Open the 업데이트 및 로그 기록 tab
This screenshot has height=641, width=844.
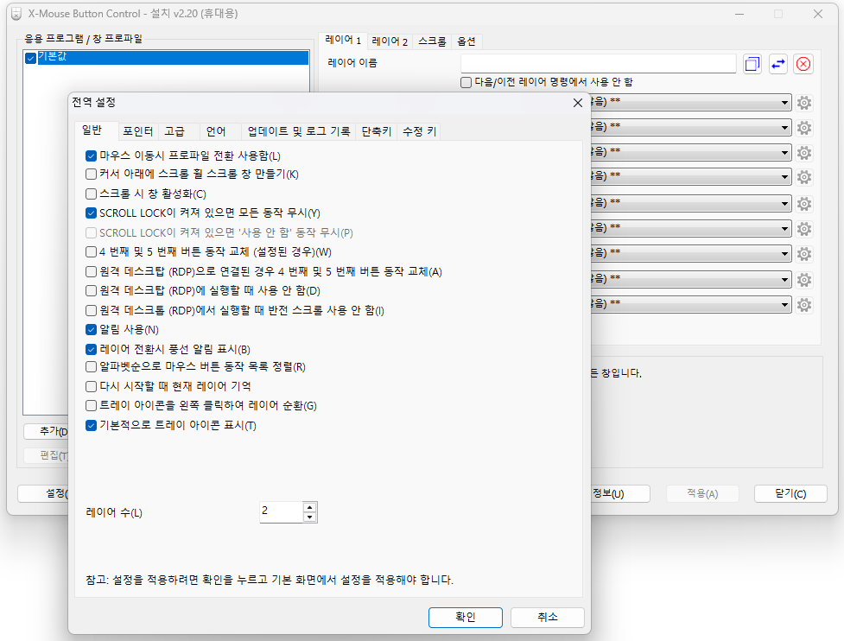pos(299,131)
